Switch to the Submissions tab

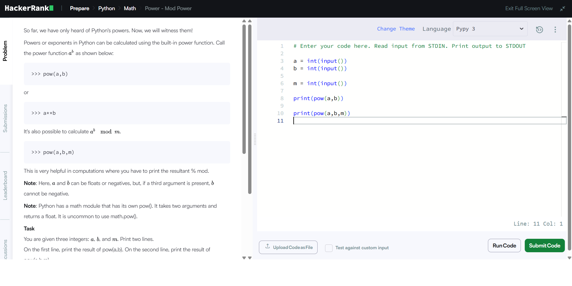point(5,118)
